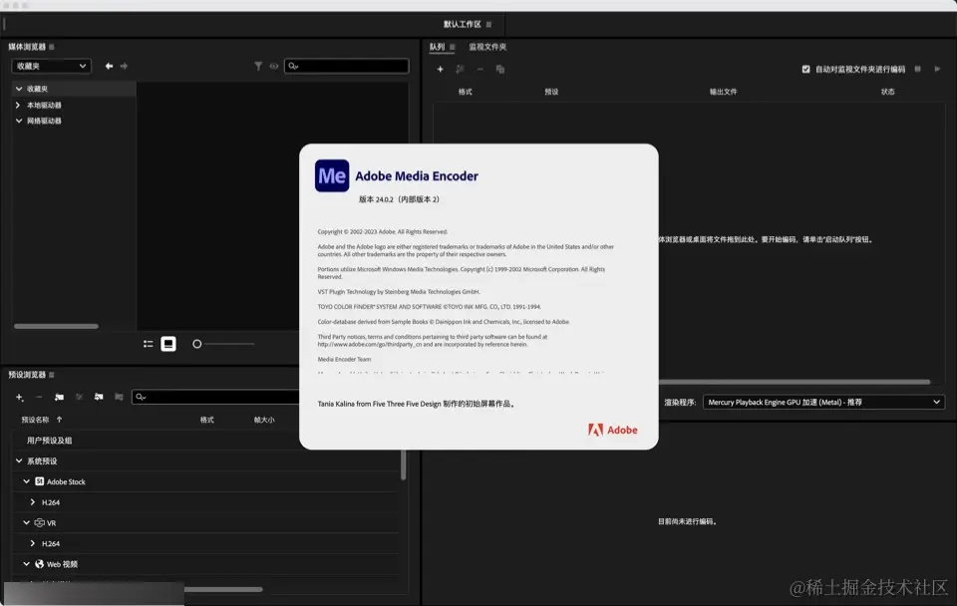Remove queue item with the minus icon

tap(480, 70)
